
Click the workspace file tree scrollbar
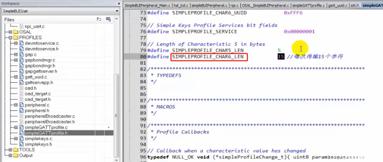pos(116,116)
